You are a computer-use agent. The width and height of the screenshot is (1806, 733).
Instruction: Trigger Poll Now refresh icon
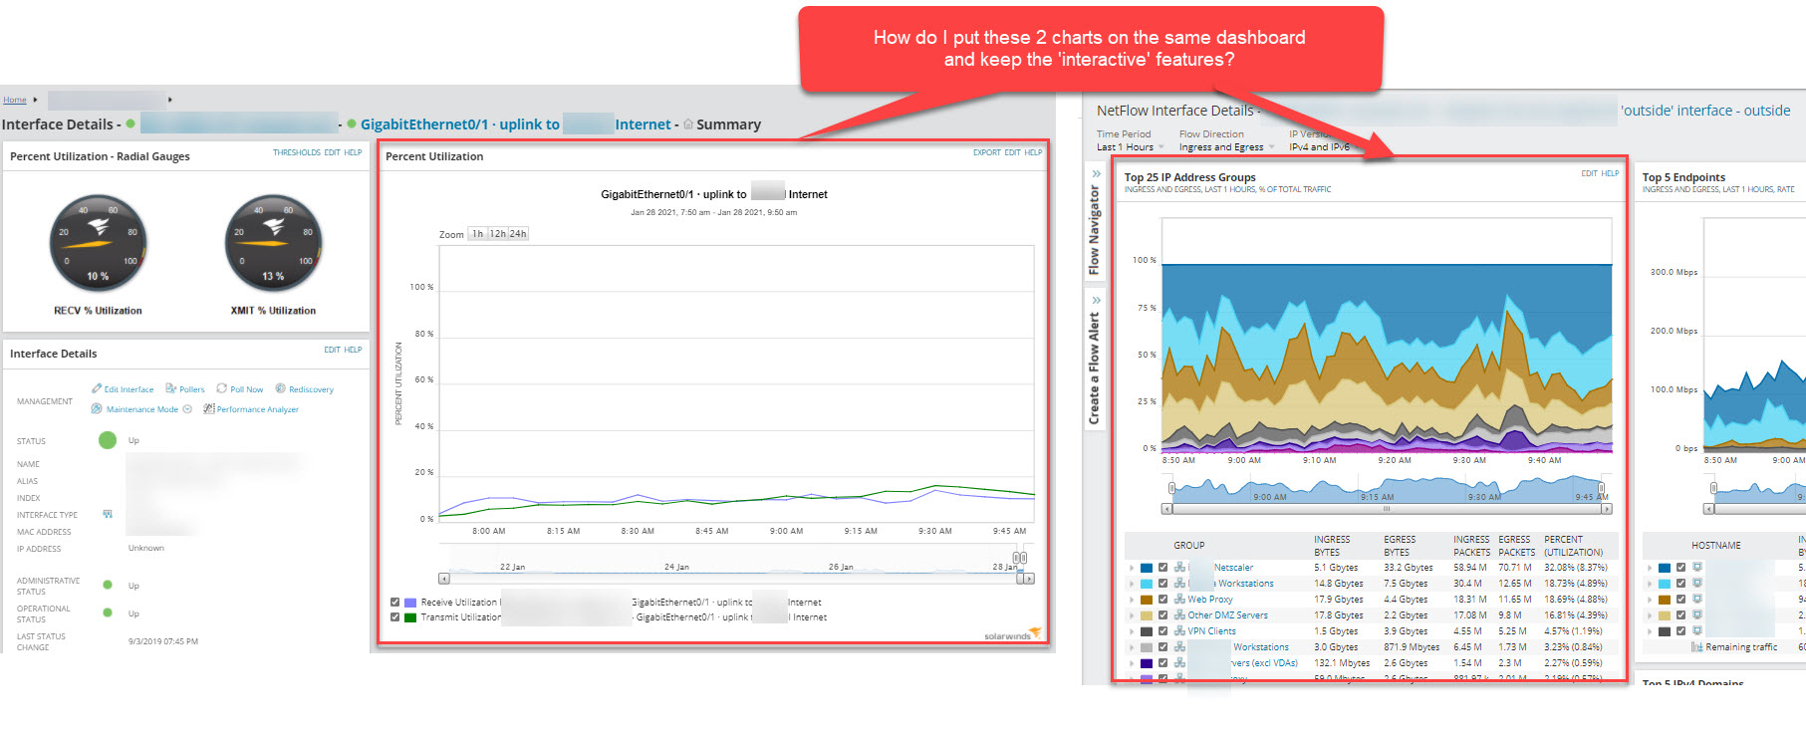[x=240, y=389]
